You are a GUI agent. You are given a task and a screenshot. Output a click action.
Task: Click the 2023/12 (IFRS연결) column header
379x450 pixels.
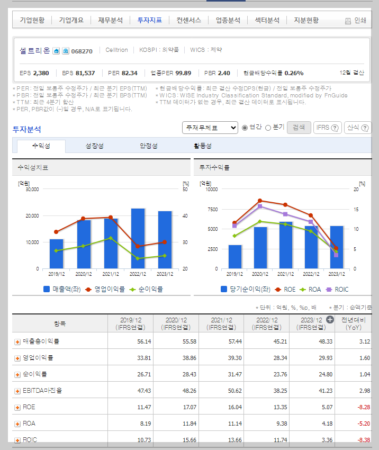click(x=312, y=323)
